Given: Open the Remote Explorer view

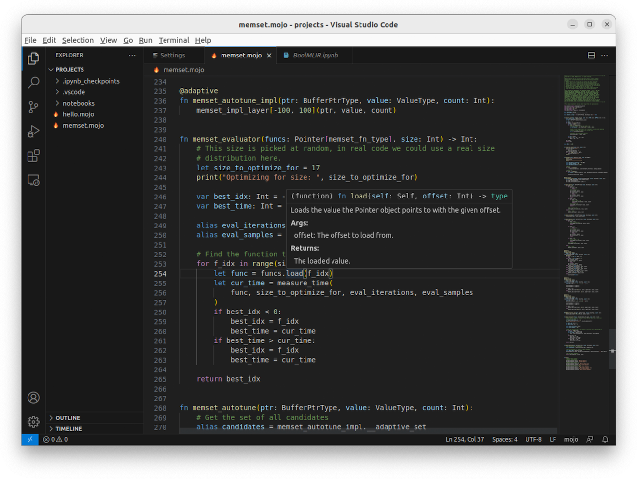Looking at the screenshot, I should click(x=33, y=180).
